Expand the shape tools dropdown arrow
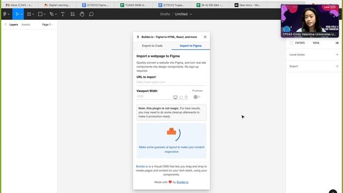This screenshot has width=343, height=193. pyautogui.click(x=44, y=14)
